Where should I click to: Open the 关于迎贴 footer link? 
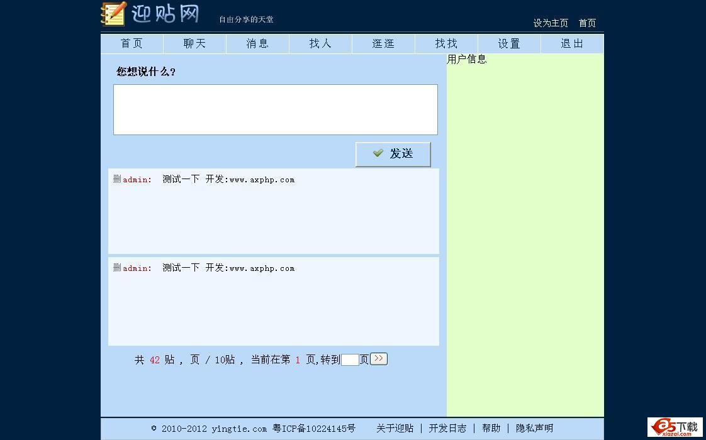(395, 428)
